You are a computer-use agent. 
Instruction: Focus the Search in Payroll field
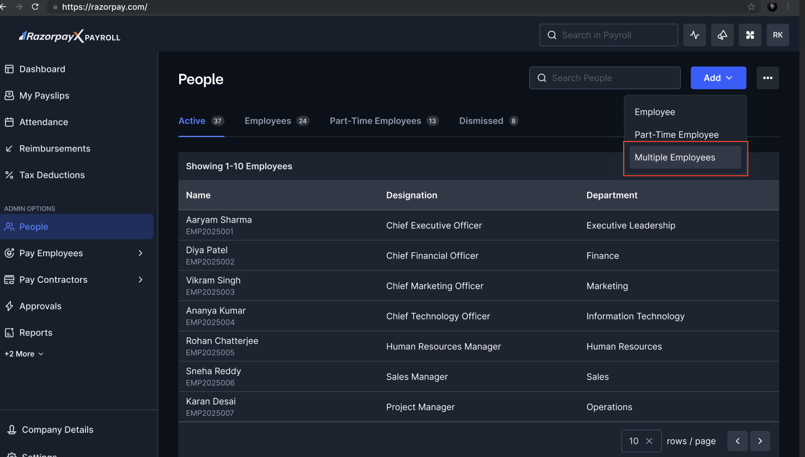click(x=608, y=35)
